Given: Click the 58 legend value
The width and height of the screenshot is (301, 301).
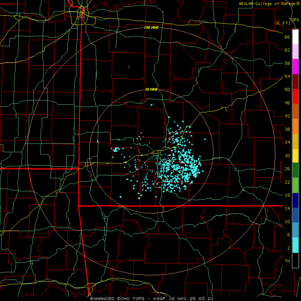Looking at the screenshot, I should [x=287, y=63].
